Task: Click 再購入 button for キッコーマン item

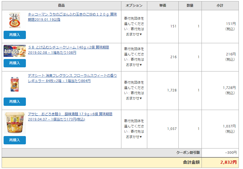Action: [x=15, y=35]
